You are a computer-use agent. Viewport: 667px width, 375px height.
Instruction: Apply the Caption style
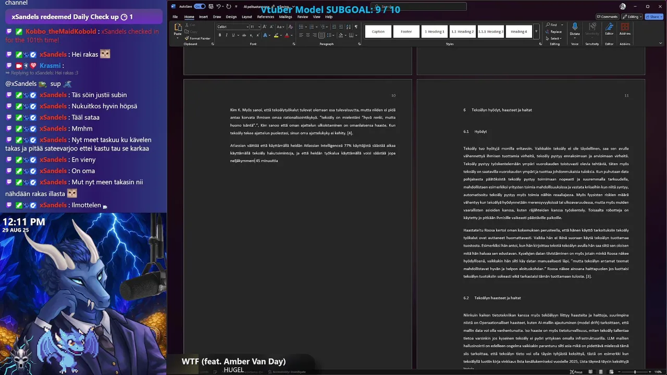coord(378,31)
